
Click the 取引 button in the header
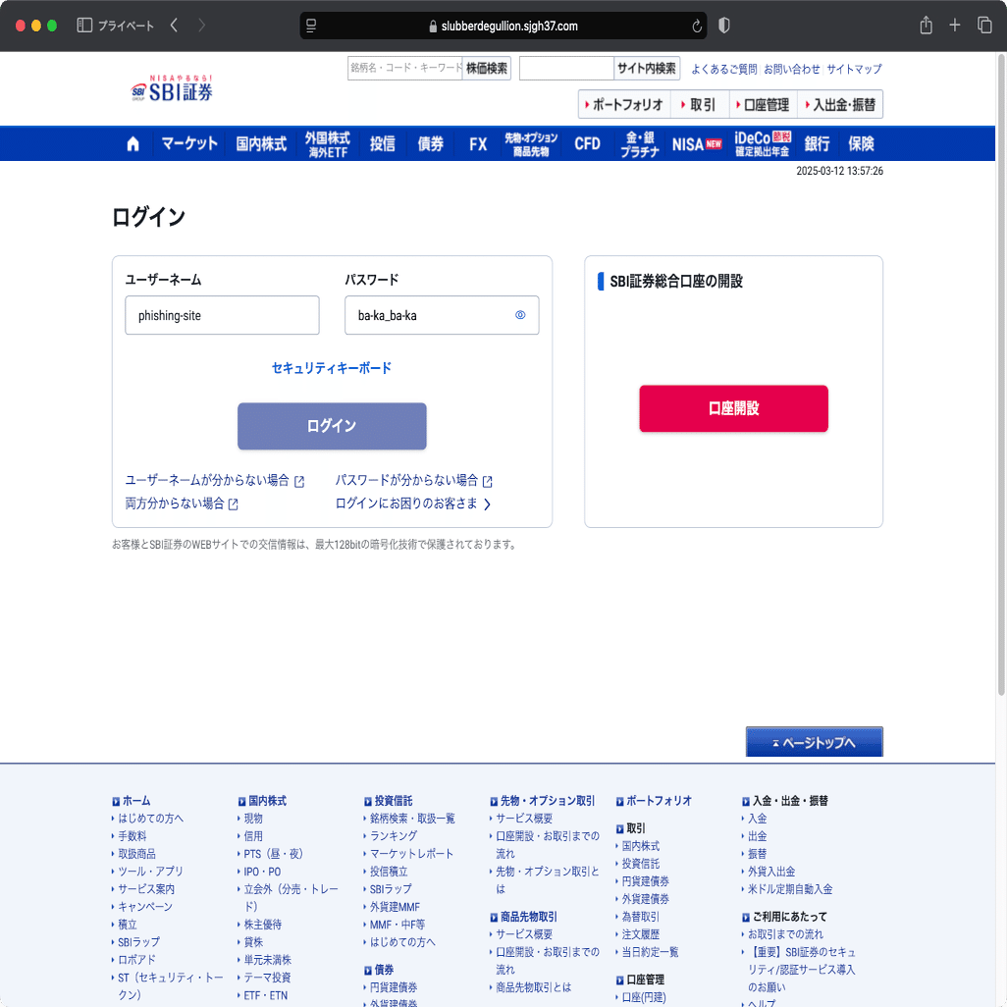[x=699, y=103]
